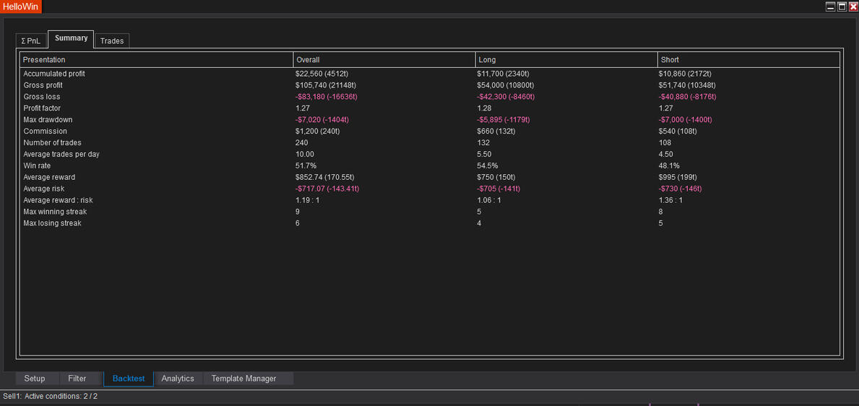Open the Setup tab at bottom
The width and height of the screenshot is (859, 406).
35,379
